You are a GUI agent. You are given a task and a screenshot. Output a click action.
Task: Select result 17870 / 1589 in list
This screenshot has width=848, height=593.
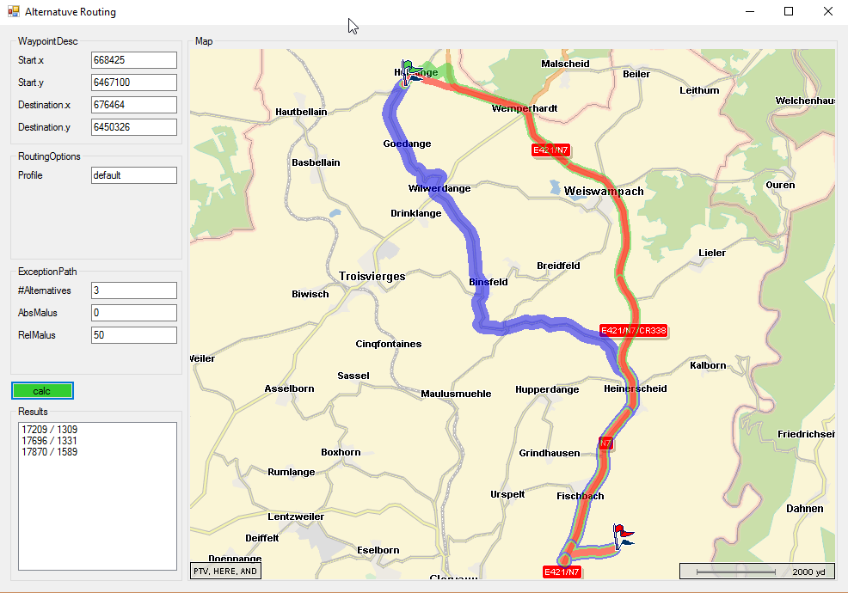pyautogui.click(x=50, y=452)
